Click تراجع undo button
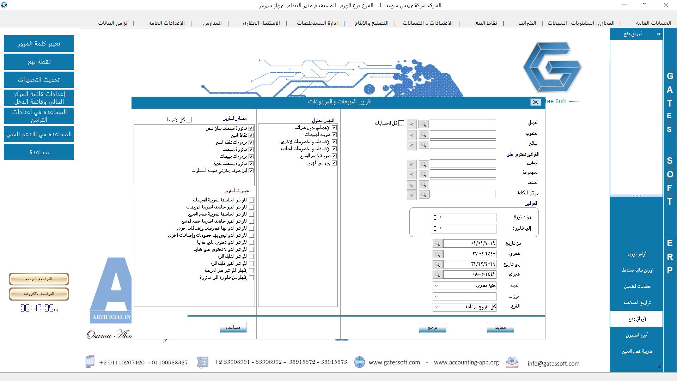 (x=432, y=327)
